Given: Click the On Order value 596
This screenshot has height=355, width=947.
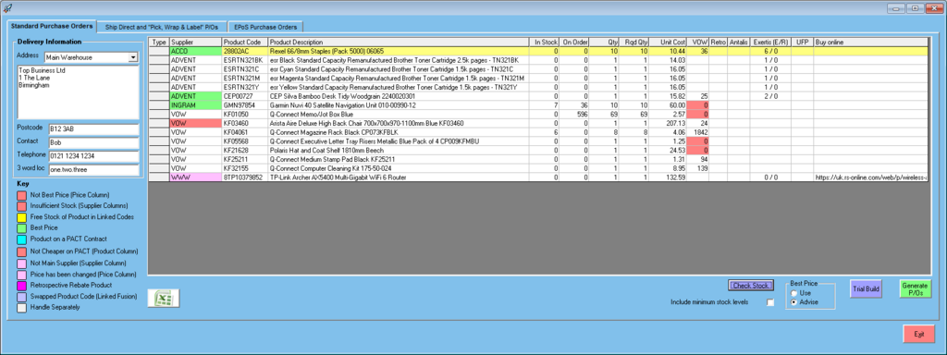Looking at the screenshot, I should 573,114.
